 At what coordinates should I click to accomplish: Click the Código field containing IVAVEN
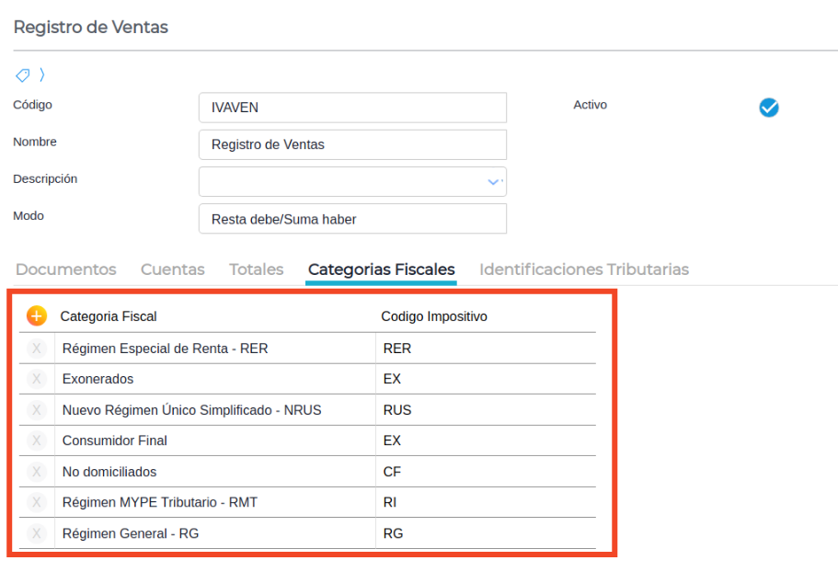pos(352,108)
